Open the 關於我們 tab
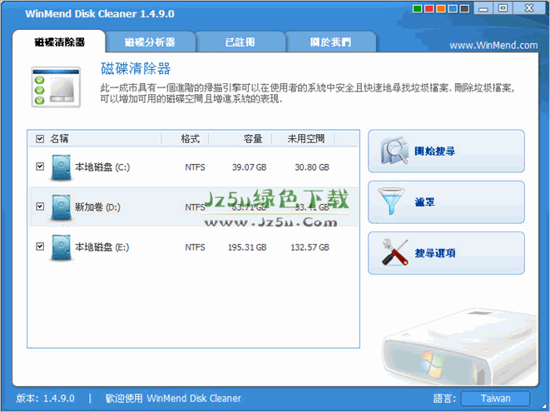The image size is (550, 412). click(x=330, y=42)
